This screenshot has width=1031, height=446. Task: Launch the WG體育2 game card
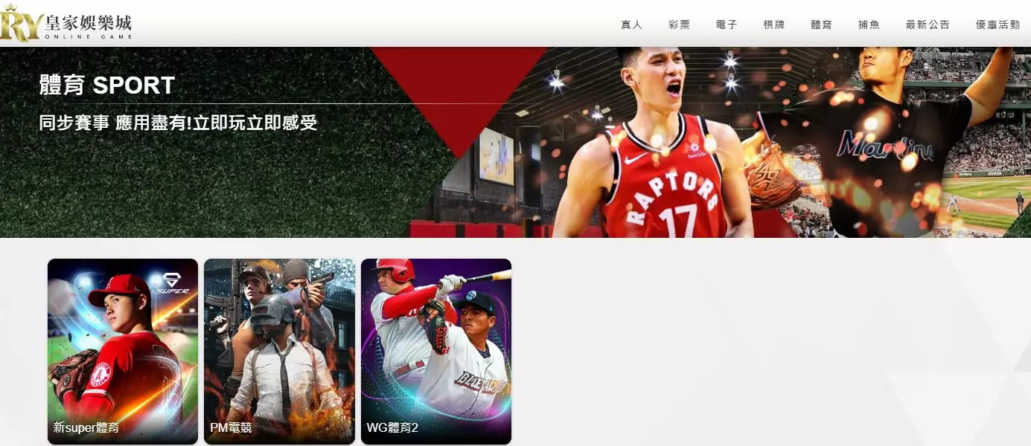coord(436,352)
